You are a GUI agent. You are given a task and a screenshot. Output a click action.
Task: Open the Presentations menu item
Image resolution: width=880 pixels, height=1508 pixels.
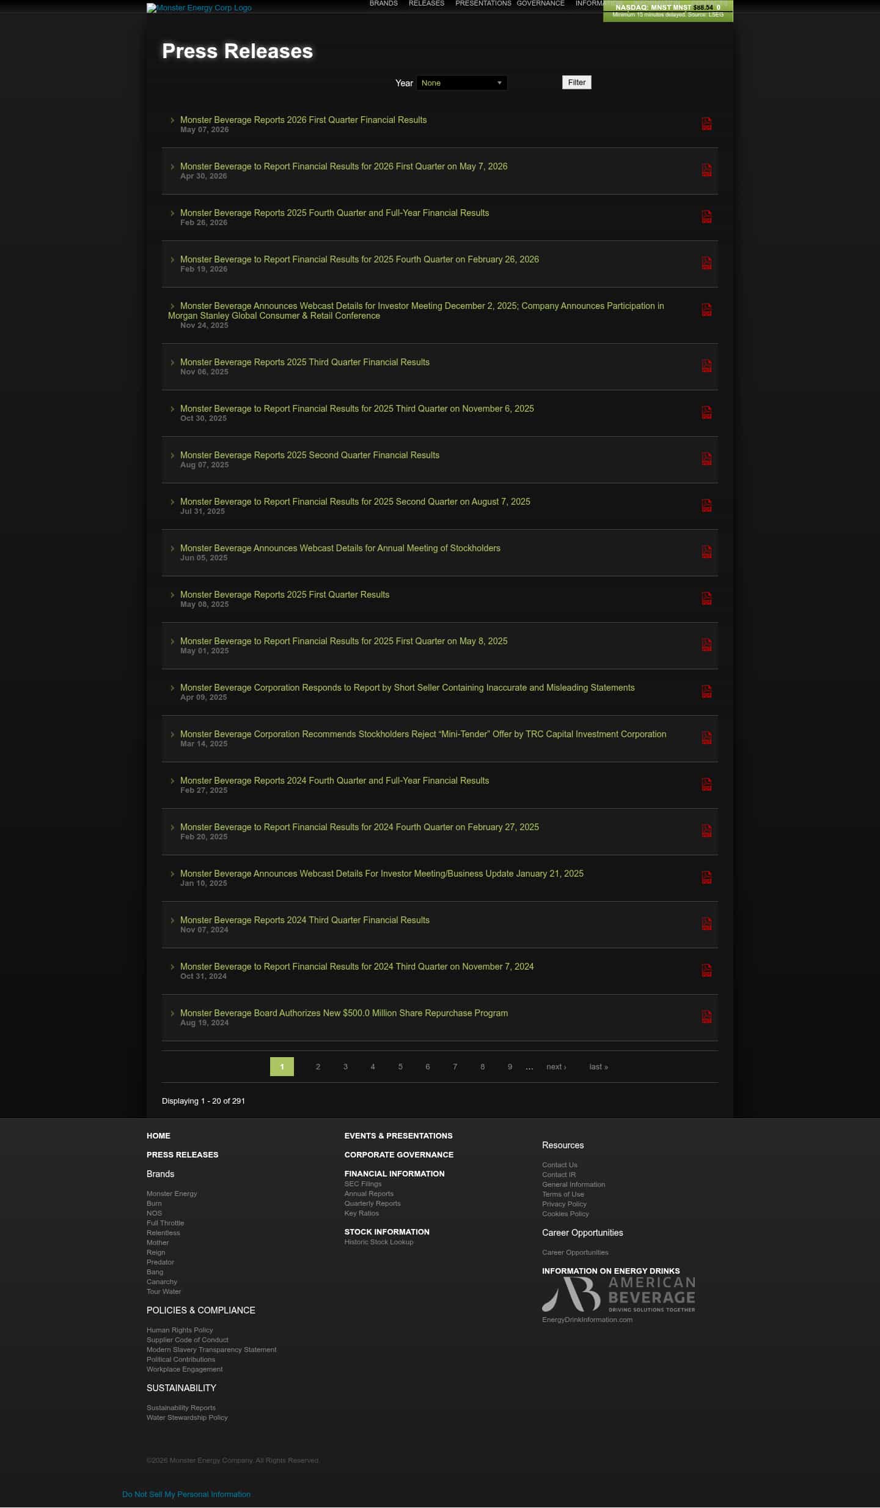[x=483, y=4]
